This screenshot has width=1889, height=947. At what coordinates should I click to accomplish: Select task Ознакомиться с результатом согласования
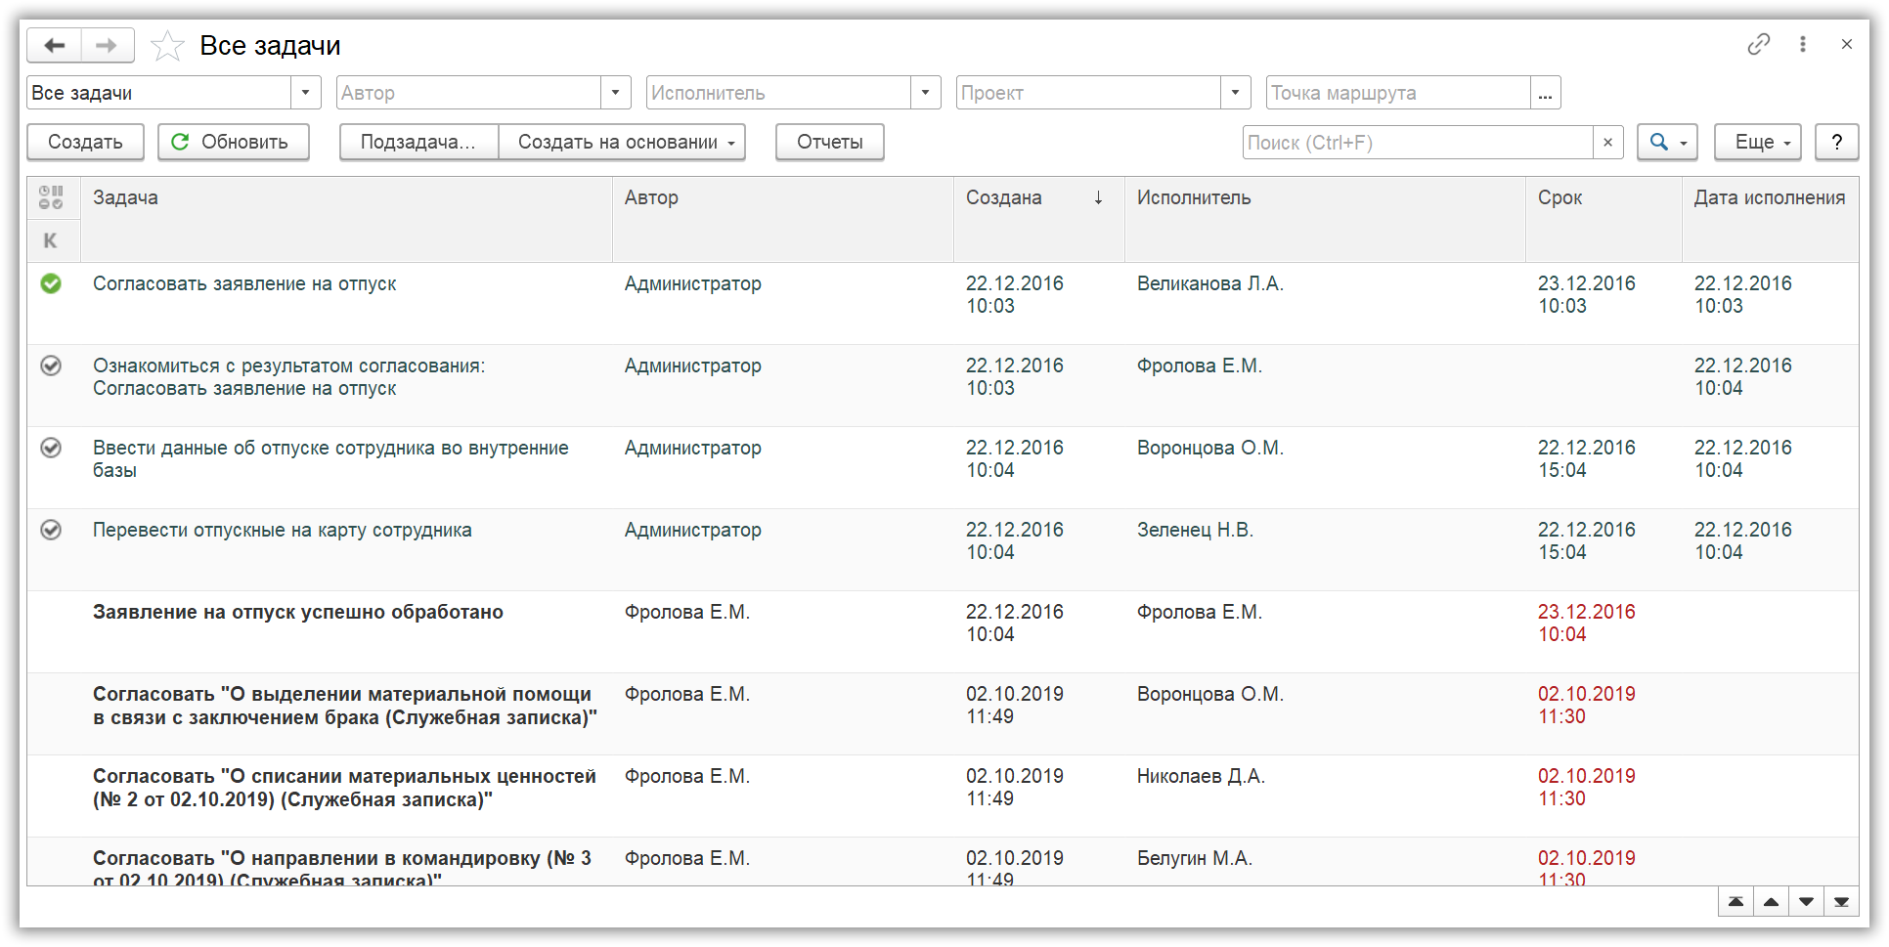288,377
